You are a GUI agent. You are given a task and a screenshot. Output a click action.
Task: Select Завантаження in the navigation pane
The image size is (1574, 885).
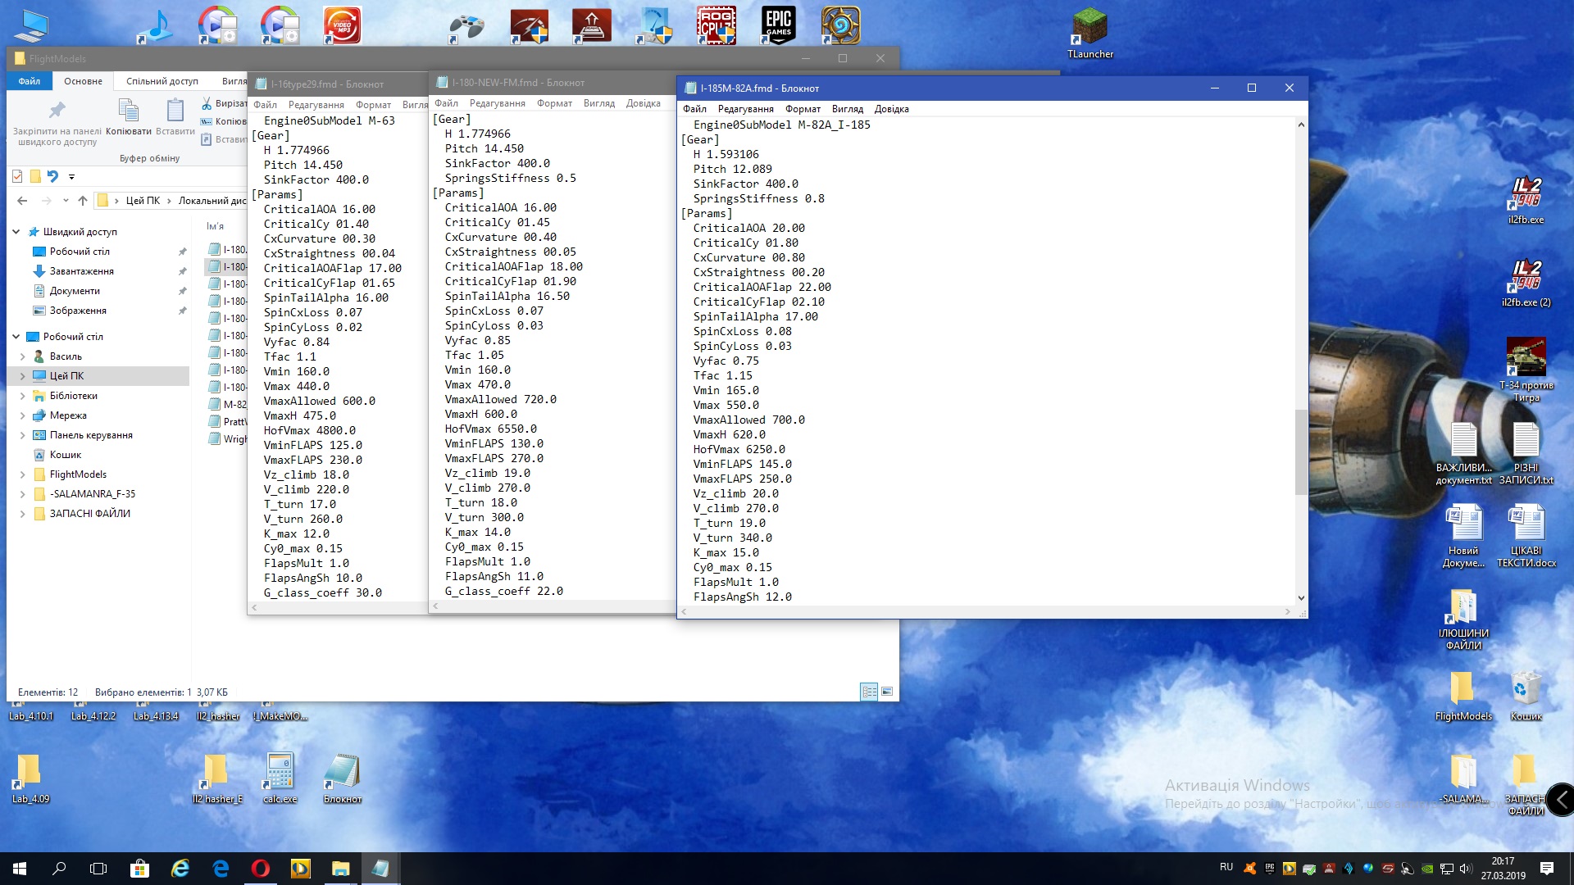click(x=81, y=271)
